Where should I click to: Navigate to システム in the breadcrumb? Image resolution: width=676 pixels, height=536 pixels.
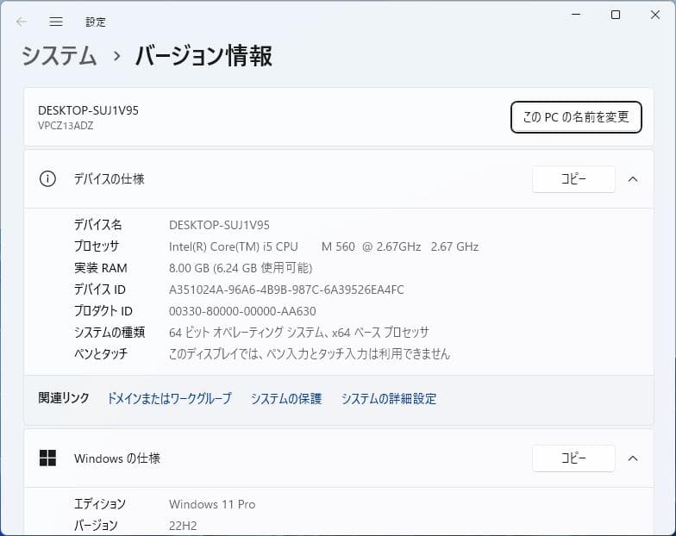(59, 56)
